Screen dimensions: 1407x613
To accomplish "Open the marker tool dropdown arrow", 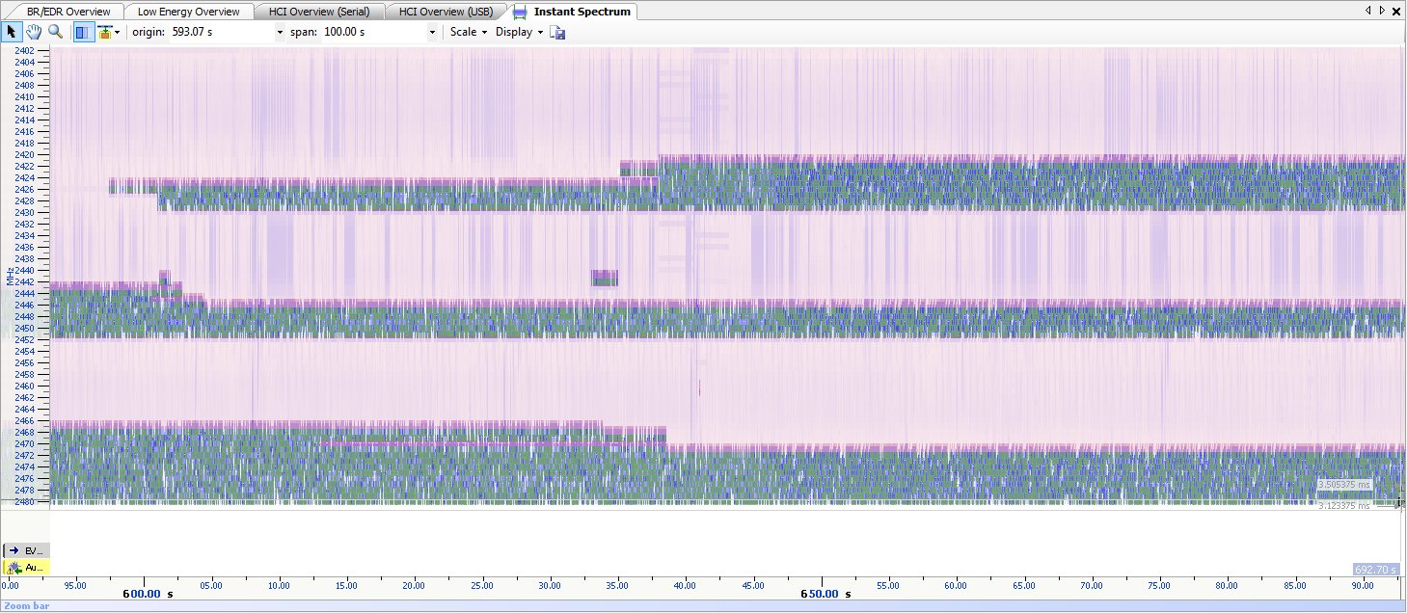I will [117, 32].
